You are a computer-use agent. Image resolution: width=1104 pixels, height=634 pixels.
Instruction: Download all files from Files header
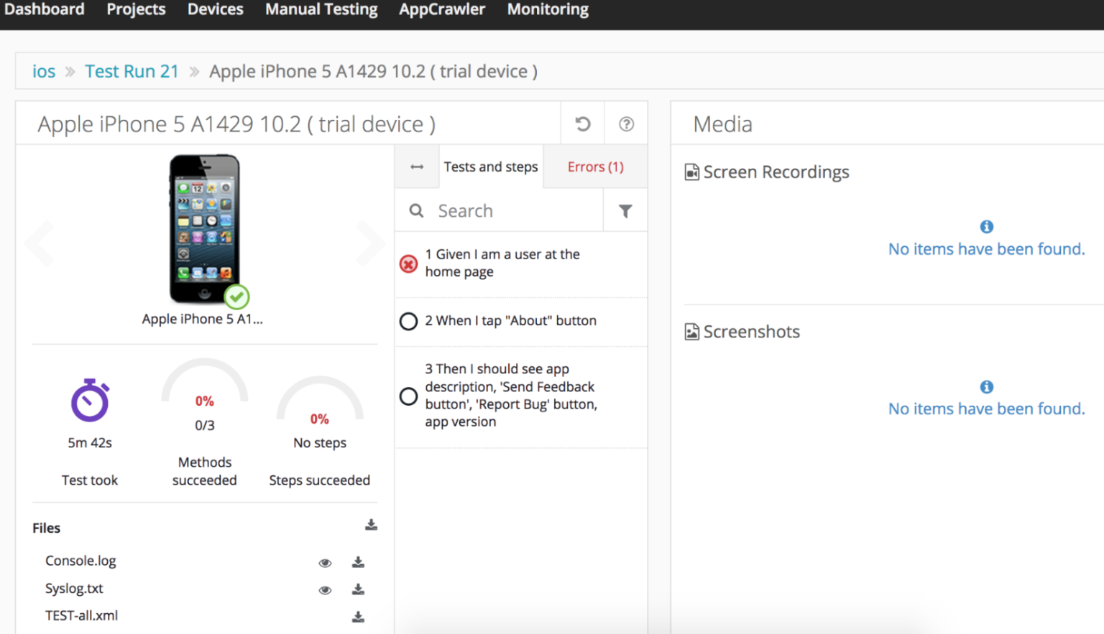pos(371,526)
